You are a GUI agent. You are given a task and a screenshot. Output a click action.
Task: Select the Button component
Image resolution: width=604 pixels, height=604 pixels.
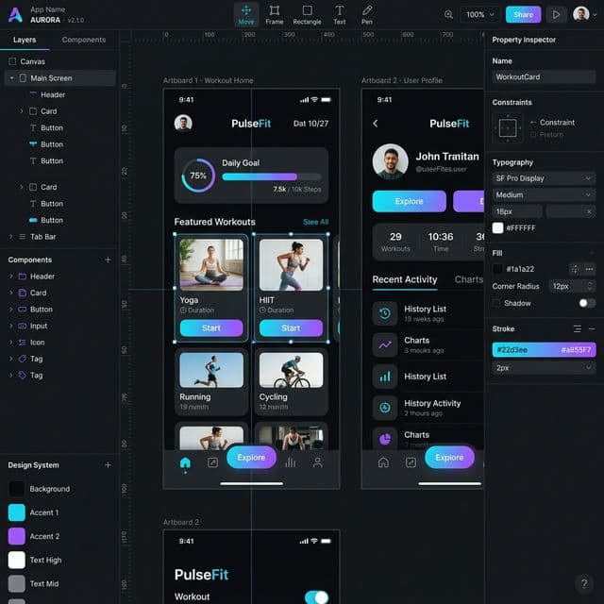(x=41, y=310)
